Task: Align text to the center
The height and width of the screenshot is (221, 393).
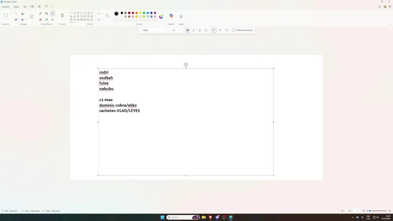Action: (220, 30)
